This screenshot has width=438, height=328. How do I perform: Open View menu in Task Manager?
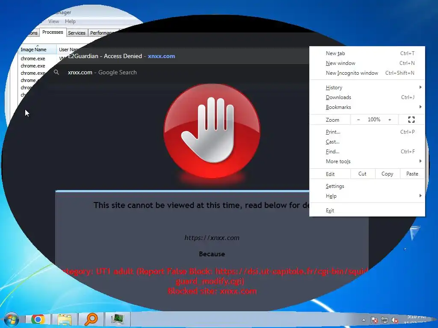pos(53,21)
